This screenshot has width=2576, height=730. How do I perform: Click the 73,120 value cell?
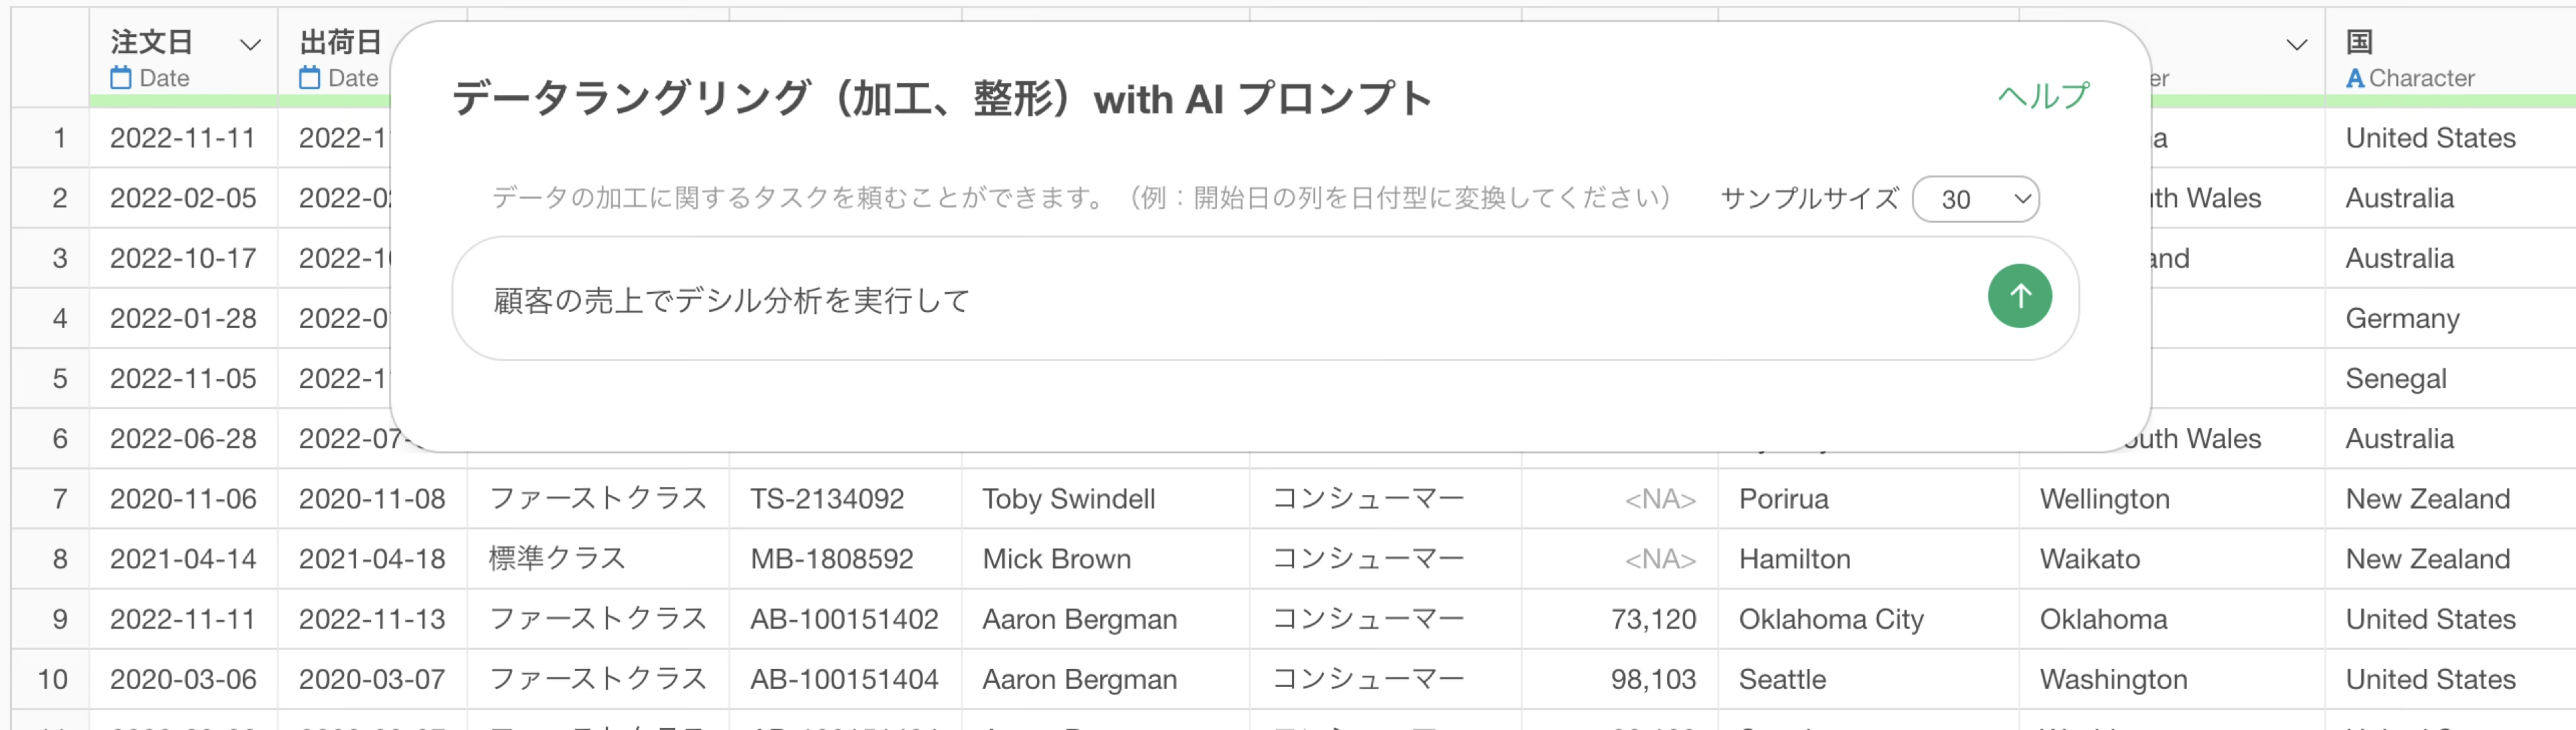(x=1652, y=619)
